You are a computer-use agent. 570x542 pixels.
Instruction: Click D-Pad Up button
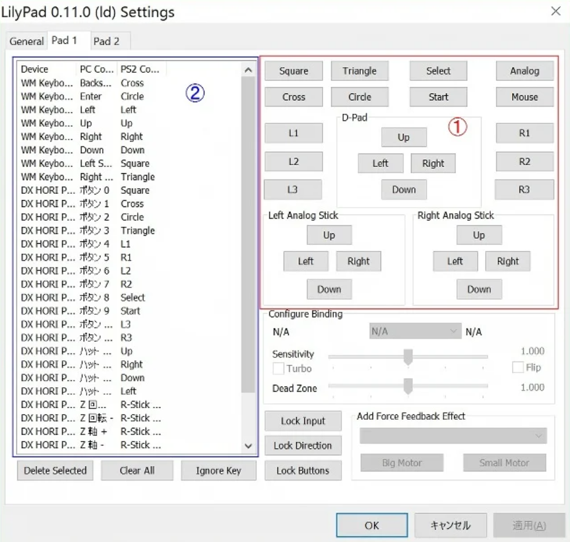click(404, 138)
